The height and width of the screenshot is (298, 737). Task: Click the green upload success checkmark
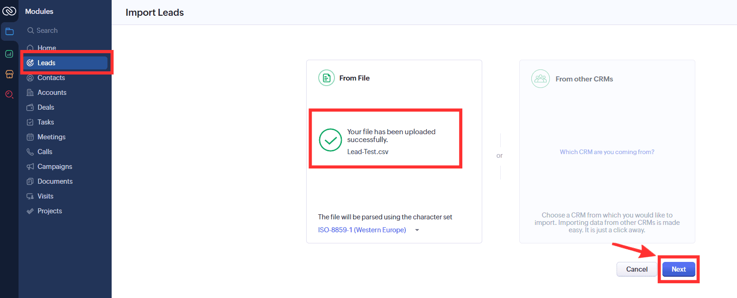coord(330,140)
